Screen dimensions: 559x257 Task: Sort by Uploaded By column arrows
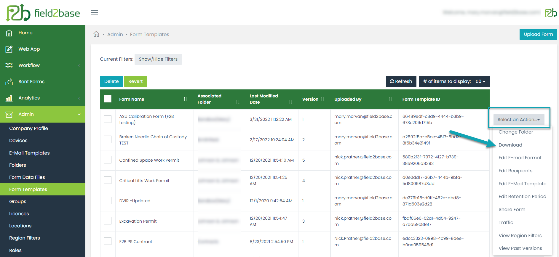click(390, 99)
